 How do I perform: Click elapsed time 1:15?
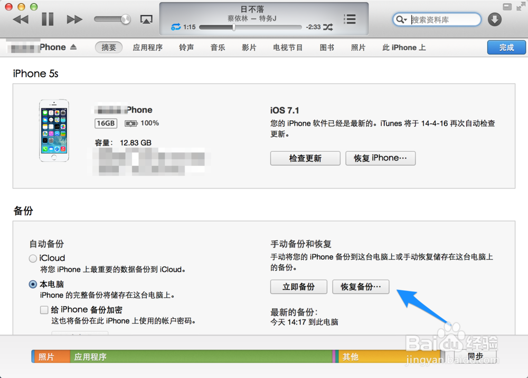(189, 27)
